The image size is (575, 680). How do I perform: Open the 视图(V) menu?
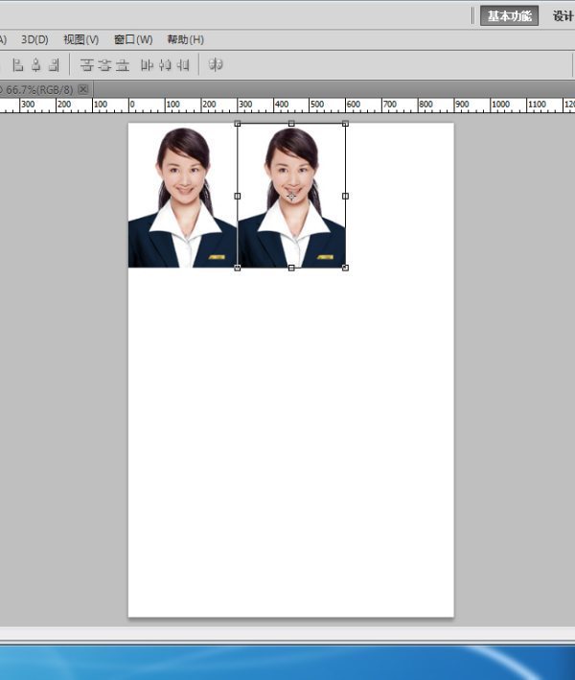80,39
